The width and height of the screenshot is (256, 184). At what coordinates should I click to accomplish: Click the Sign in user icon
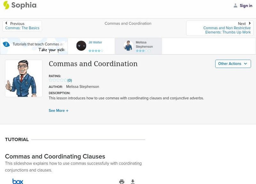(236, 5)
